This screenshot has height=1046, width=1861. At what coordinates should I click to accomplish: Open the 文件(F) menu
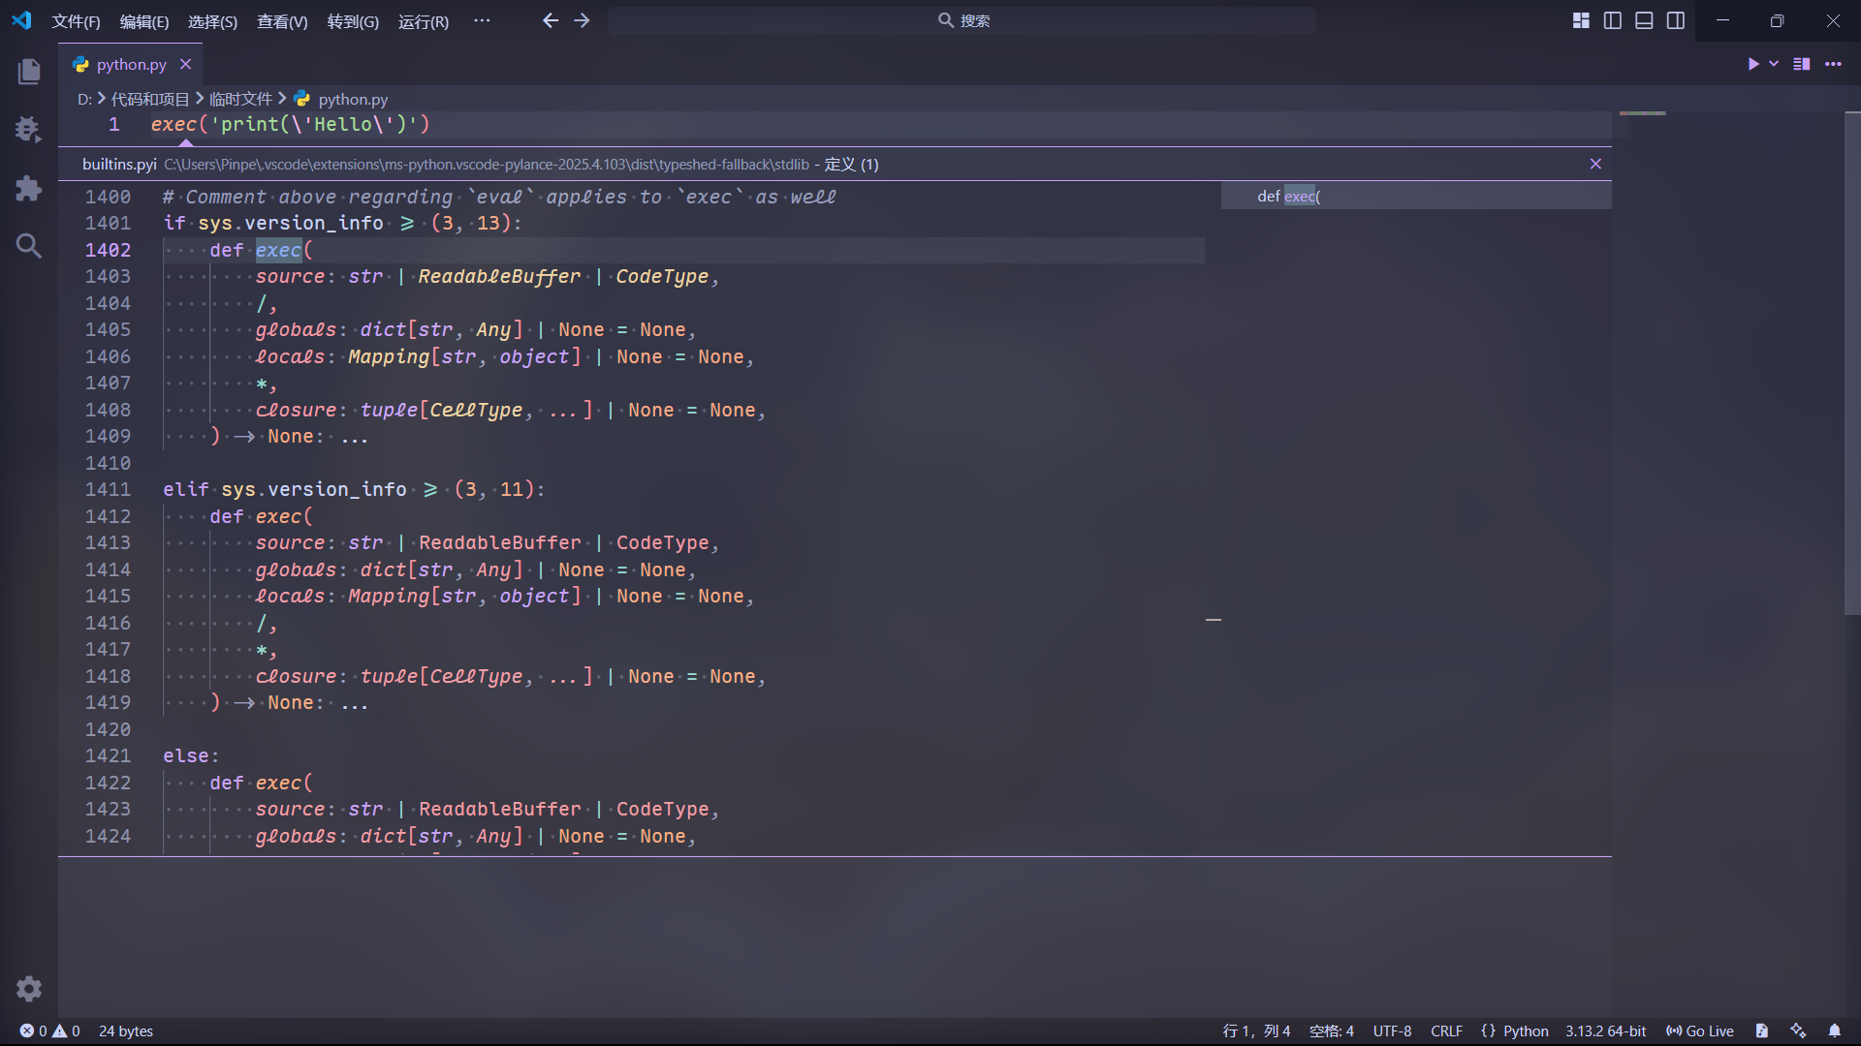[76, 21]
